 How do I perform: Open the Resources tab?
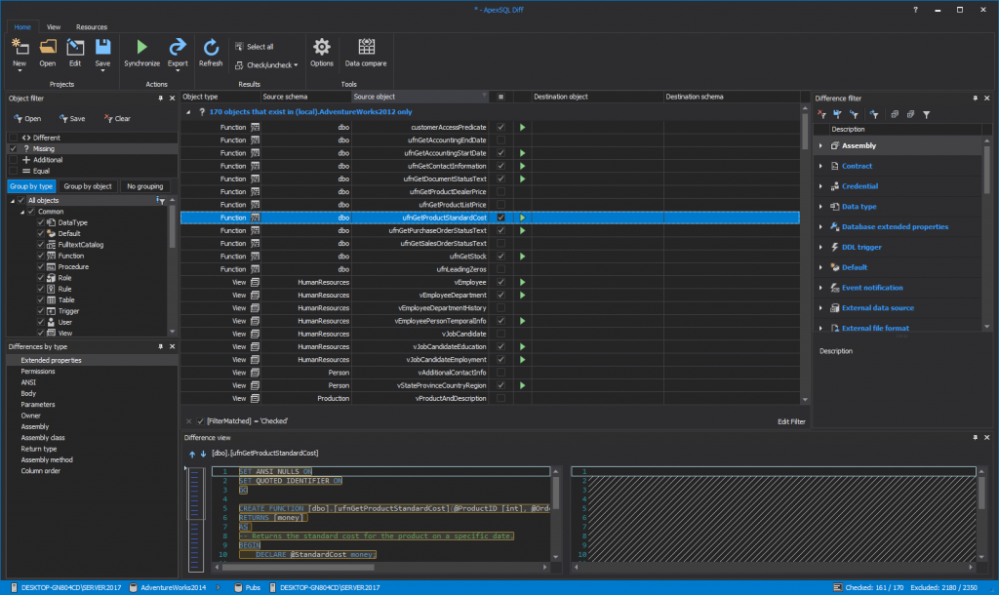click(93, 26)
